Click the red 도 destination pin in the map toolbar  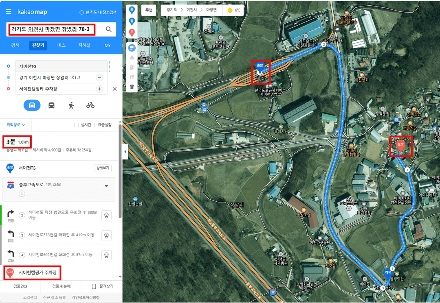pos(132,33)
